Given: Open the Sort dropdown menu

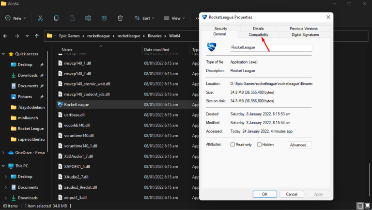Looking at the screenshot, I should tap(144, 18).
